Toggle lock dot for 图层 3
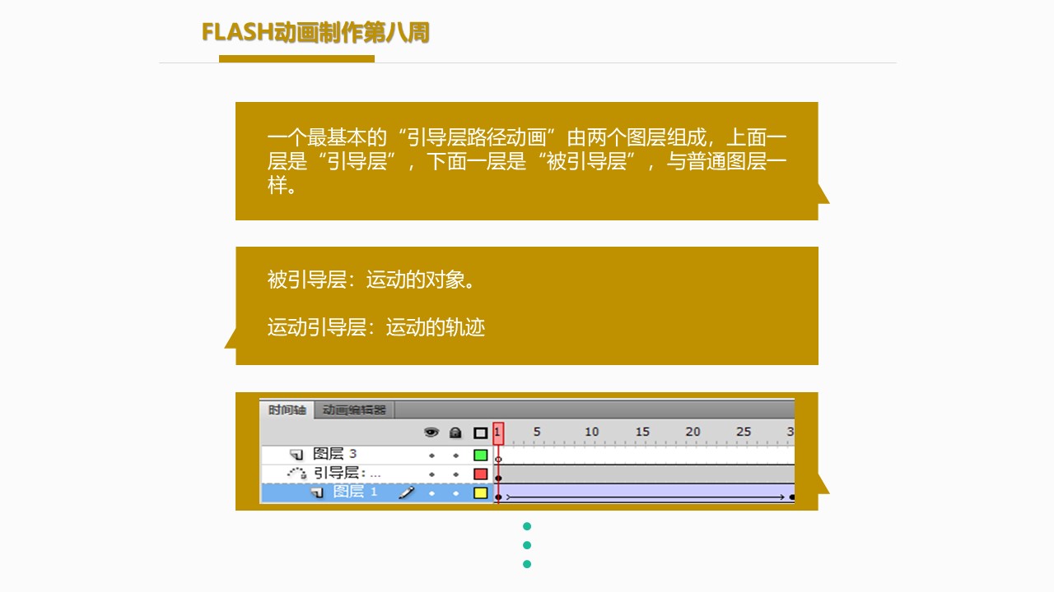The image size is (1054, 592). point(455,455)
